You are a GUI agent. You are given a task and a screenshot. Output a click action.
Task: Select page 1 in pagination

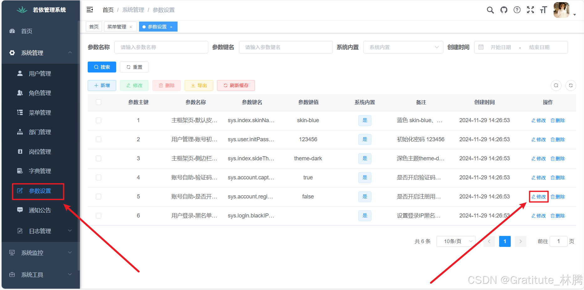click(x=505, y=241)
